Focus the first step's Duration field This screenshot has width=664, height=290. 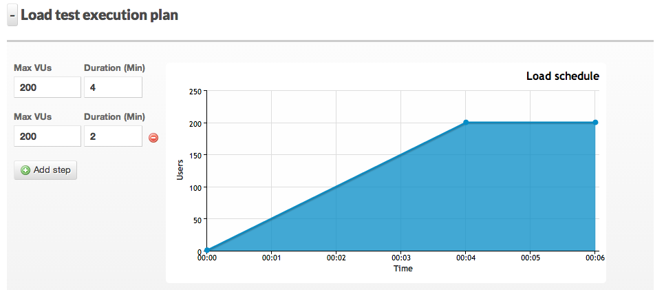click(113, 87)
